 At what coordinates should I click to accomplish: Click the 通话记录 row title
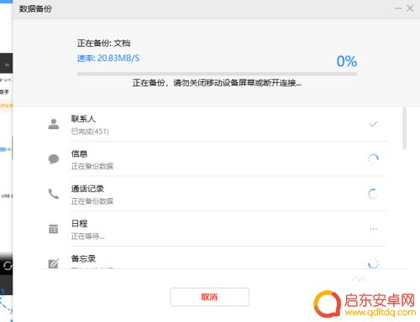pyautogui.click(x=87, y=189)
